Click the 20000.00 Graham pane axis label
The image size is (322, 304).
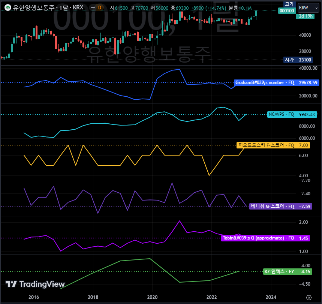pos(308,96)
